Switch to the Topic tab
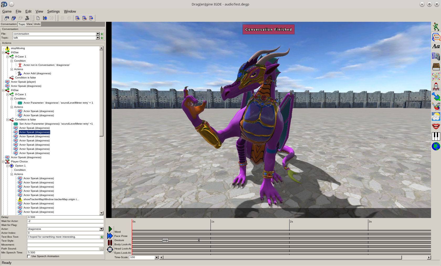 (22, 24)
